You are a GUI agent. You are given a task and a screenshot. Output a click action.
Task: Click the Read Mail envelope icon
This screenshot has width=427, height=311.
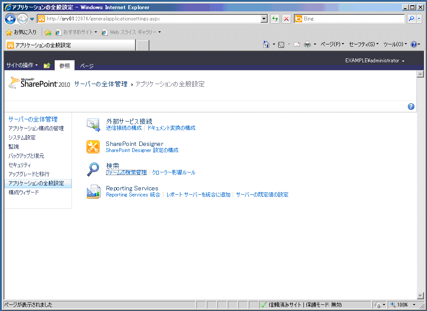tap(297, 44)
